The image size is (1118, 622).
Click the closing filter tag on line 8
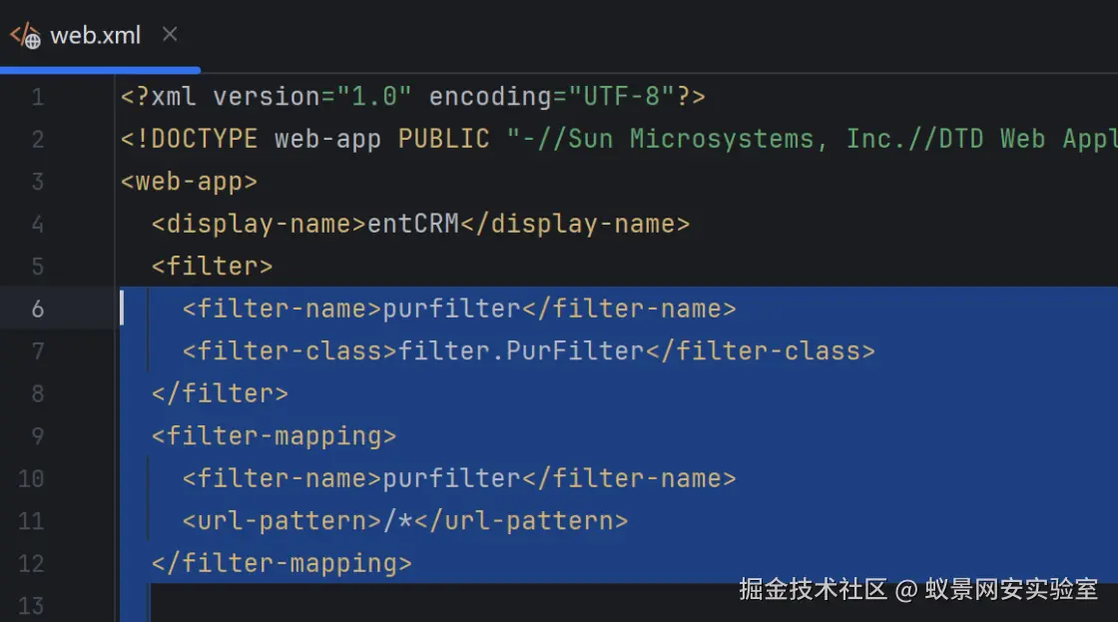[220, 393]
